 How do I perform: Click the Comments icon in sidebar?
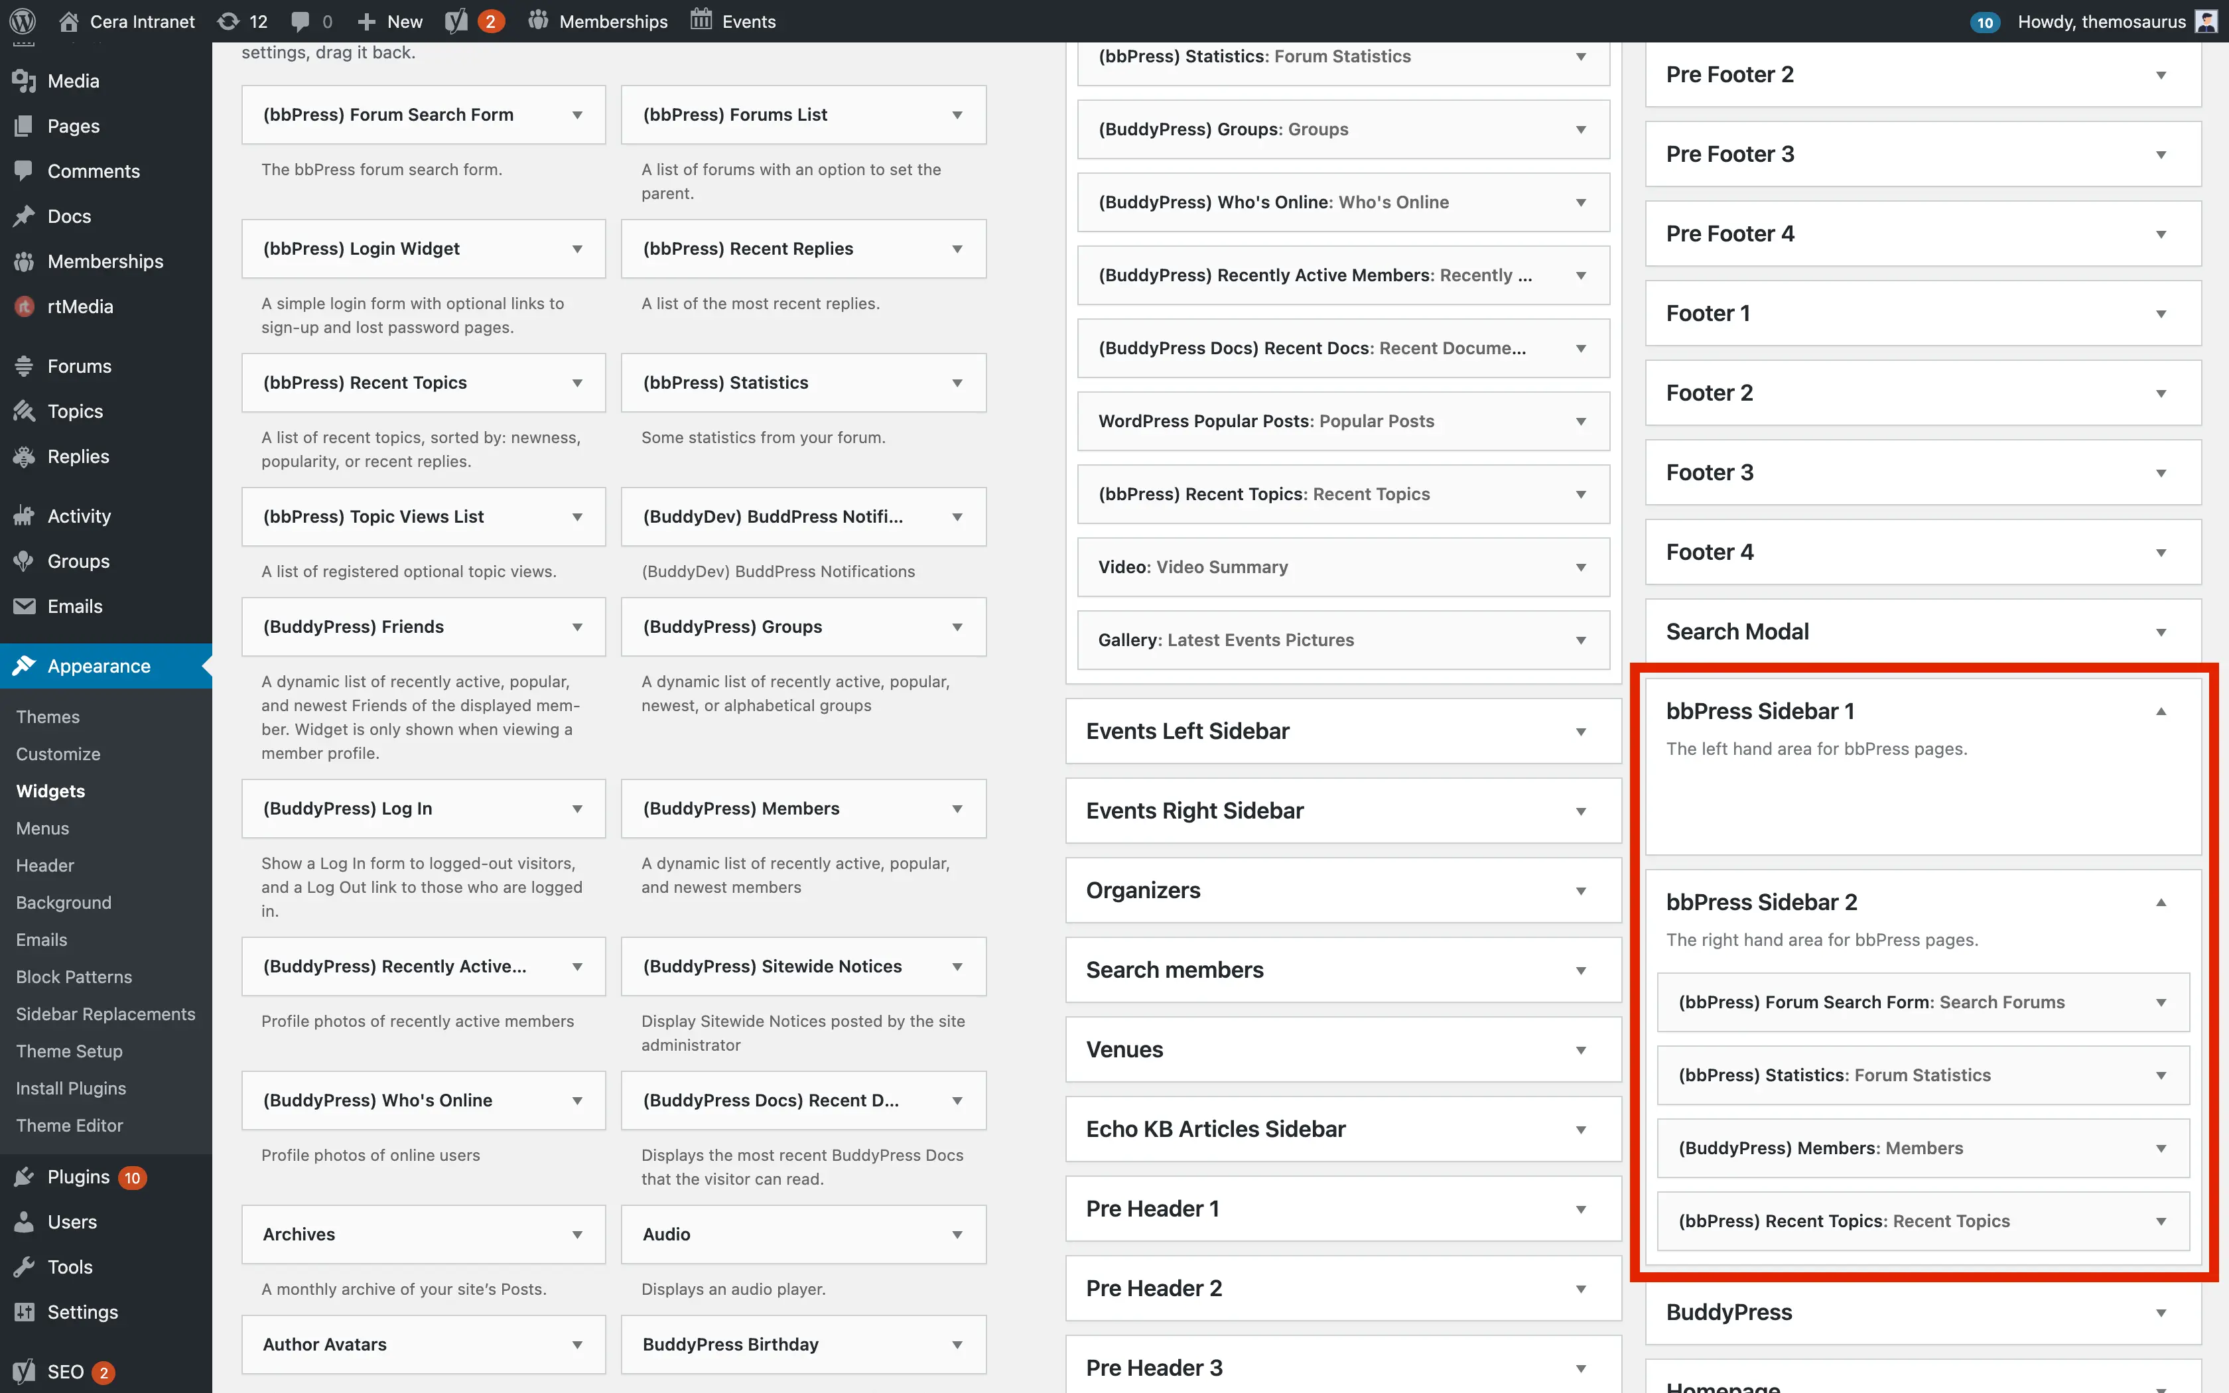24,171
